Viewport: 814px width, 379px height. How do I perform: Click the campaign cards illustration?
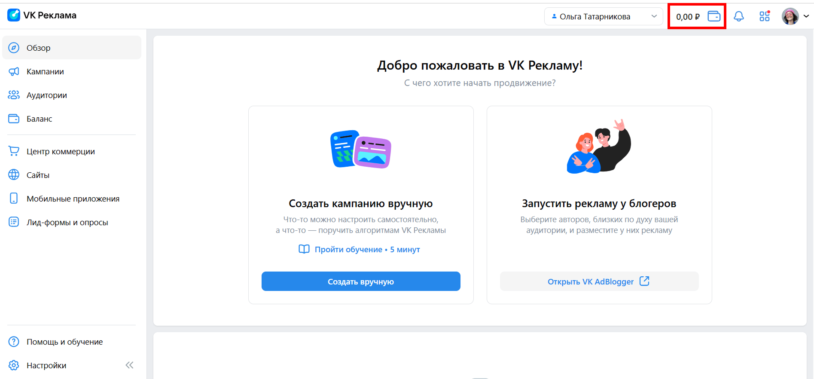point(361,149)
